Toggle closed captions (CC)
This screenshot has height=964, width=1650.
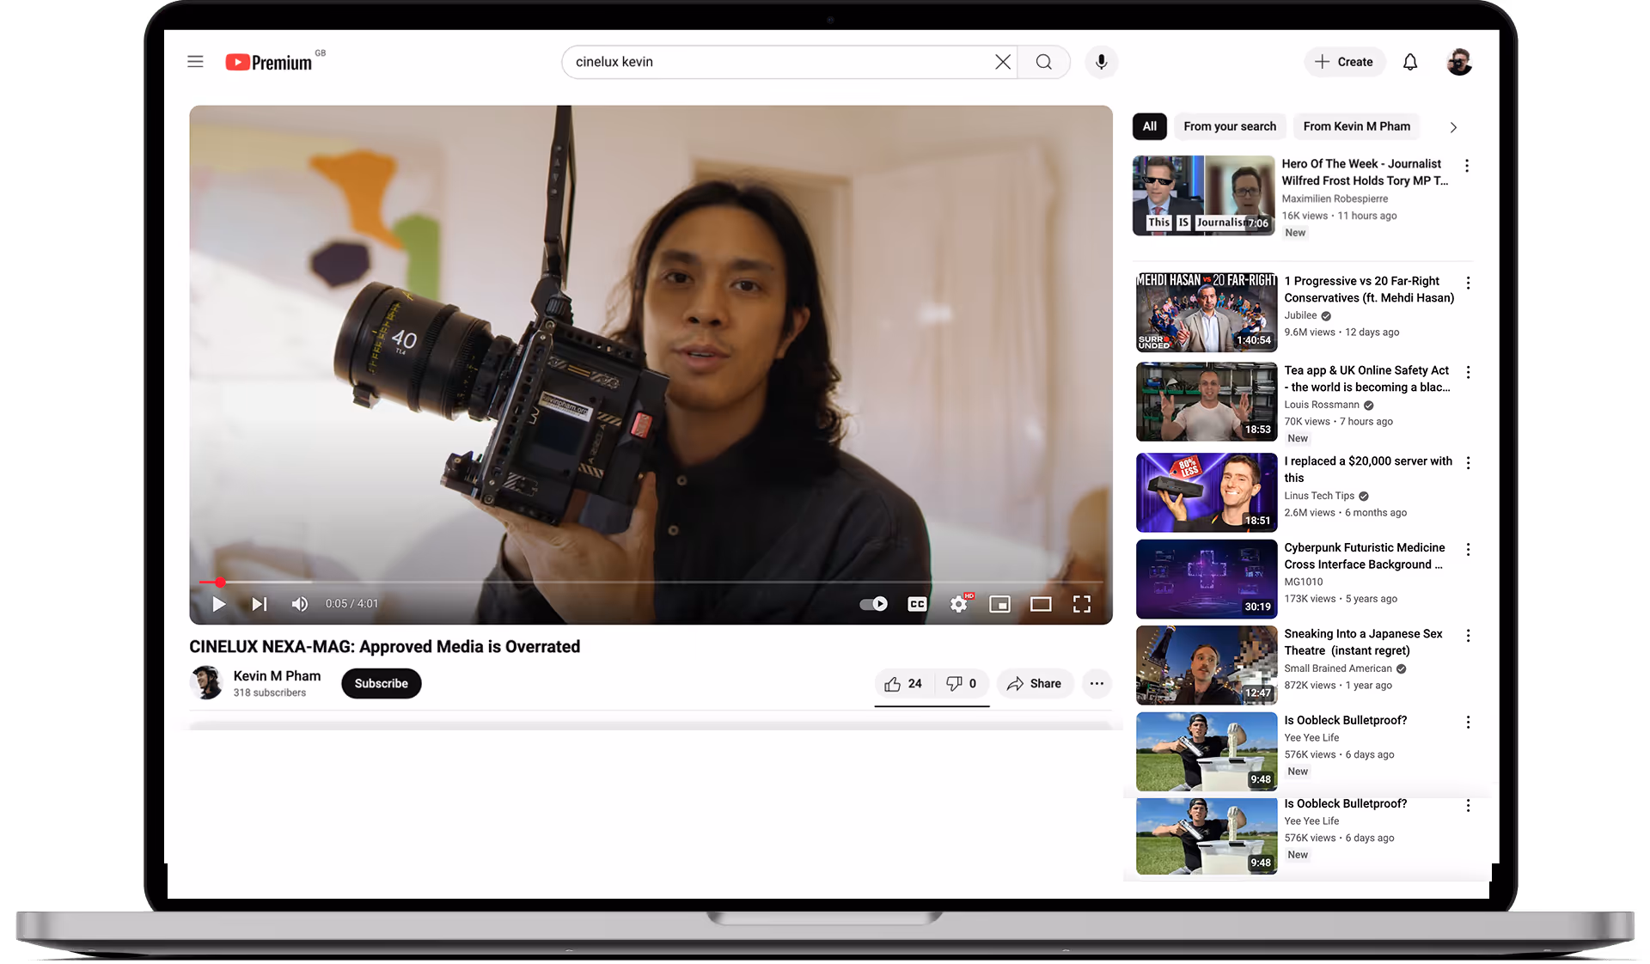pos(917,604)
